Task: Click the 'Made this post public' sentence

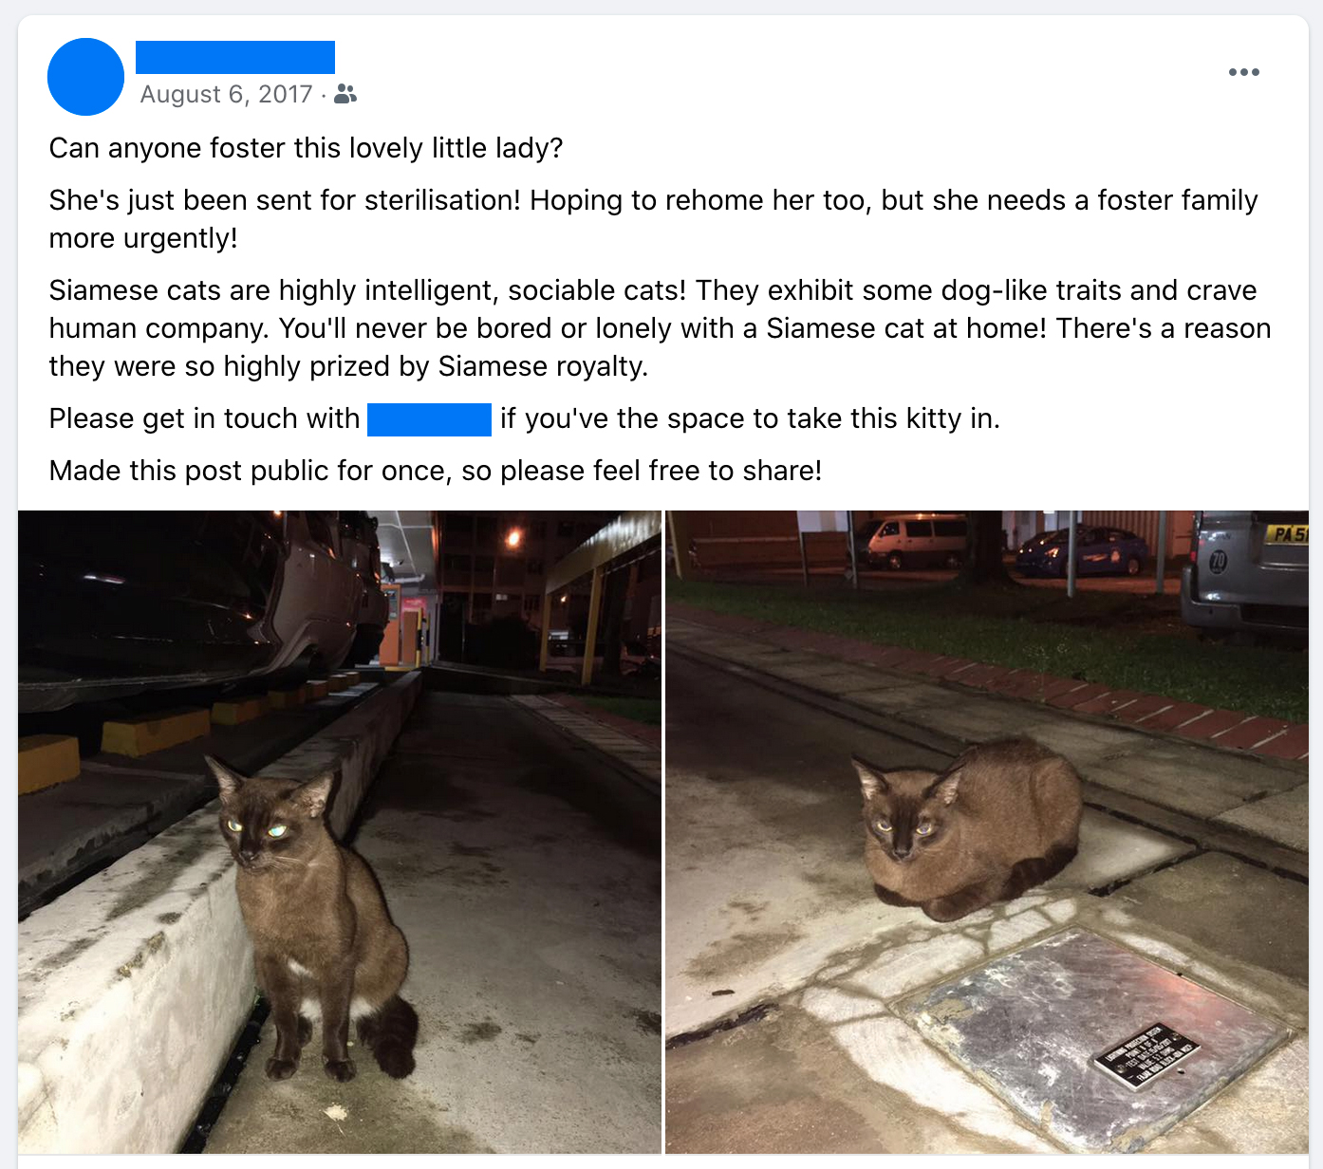Action: click(436, 471)
